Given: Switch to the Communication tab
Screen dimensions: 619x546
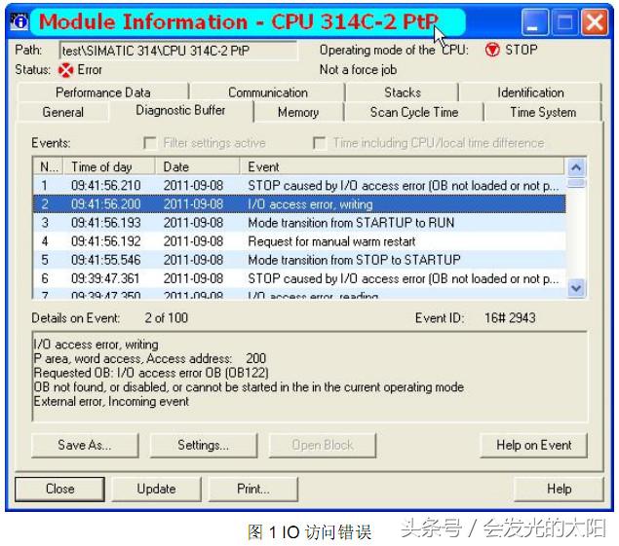Looking at the screenshot, I should tap(268, 92).
